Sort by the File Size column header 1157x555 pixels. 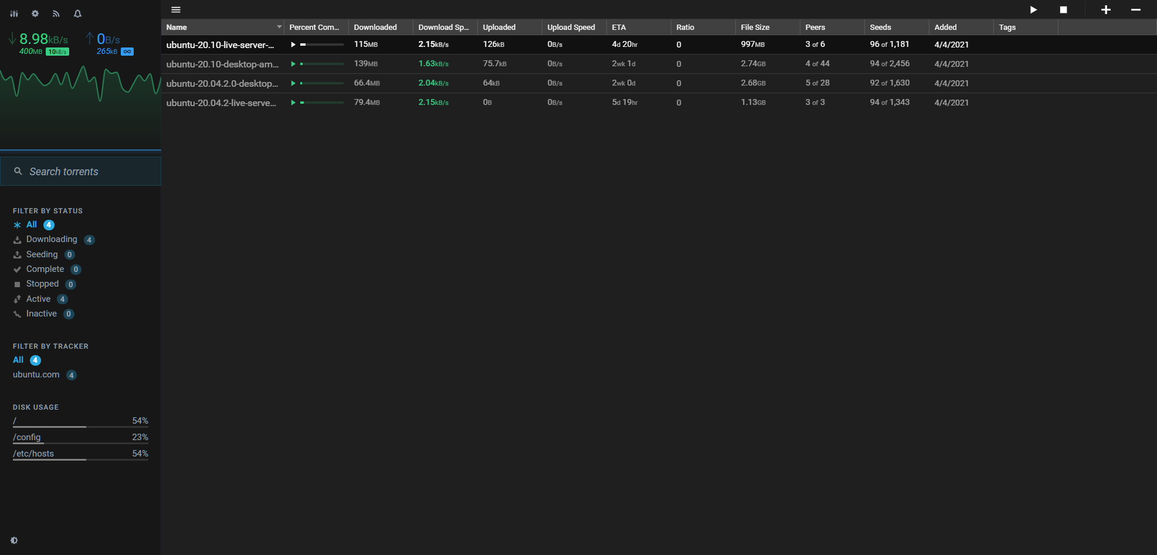pyautogui.click(x=755, y=27)
